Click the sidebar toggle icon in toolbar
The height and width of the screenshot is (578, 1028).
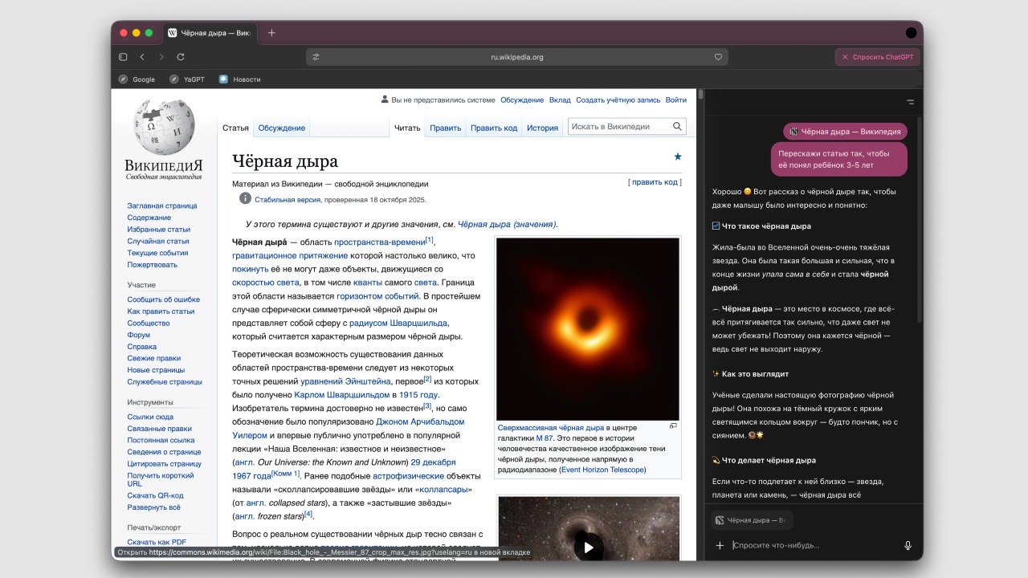(123, 57)
